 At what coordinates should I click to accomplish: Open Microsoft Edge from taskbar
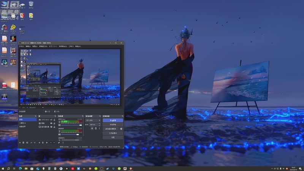[21, 169]
